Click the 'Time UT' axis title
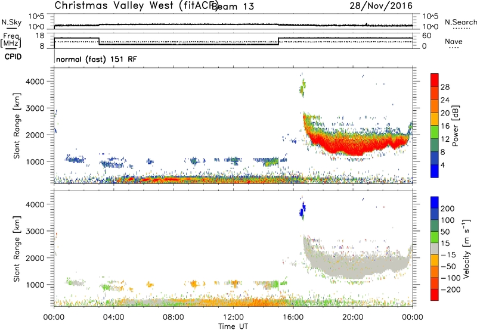 click(233, 326)
